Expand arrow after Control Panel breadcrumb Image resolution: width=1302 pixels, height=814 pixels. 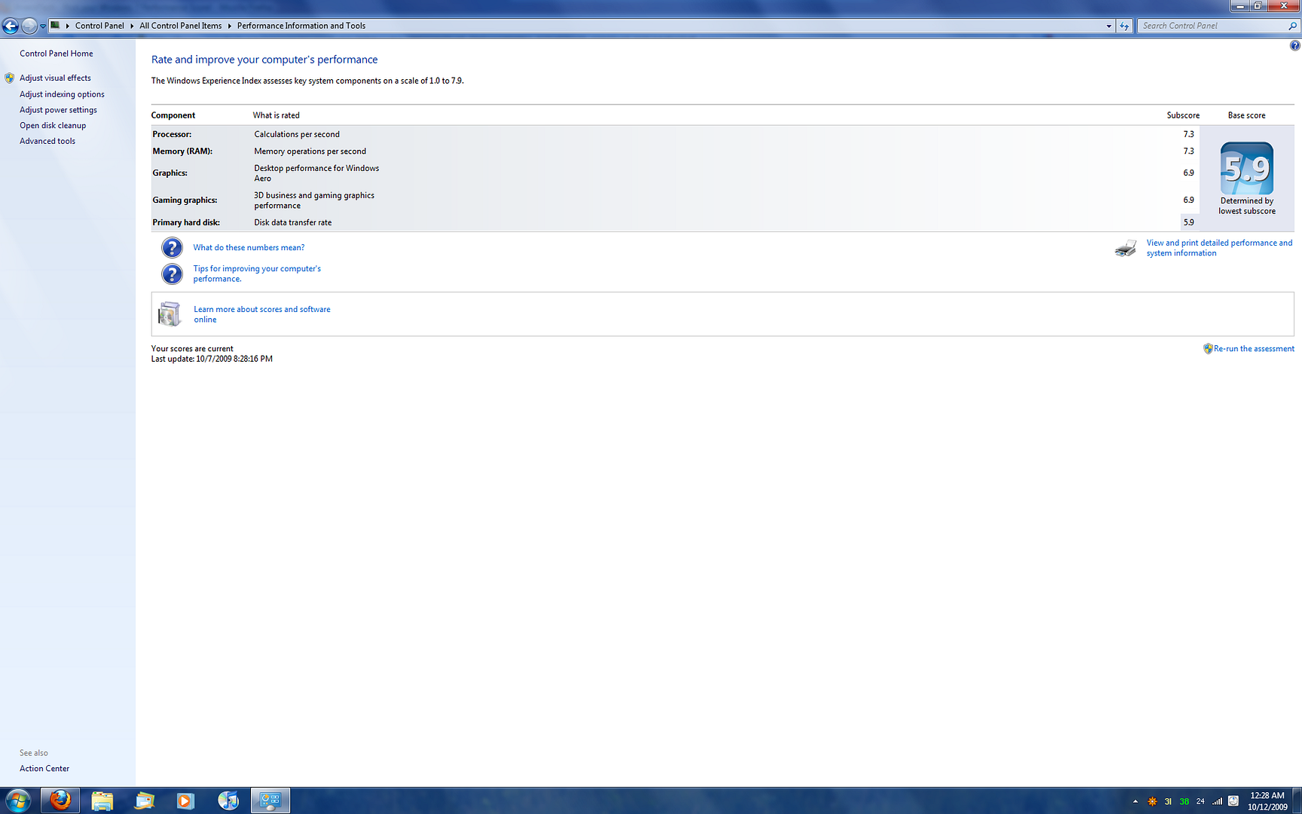[x=132, y=26]
